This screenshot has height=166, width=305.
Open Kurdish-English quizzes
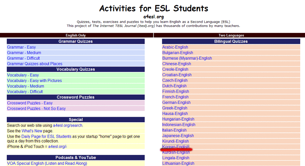click(176, 152)
